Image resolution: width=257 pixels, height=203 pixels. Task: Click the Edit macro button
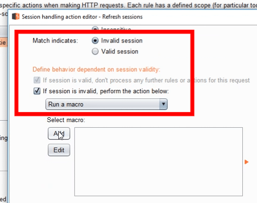(x=59, y=150)
